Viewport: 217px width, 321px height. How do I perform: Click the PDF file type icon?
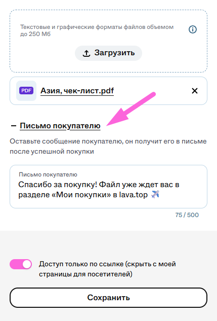26,90
